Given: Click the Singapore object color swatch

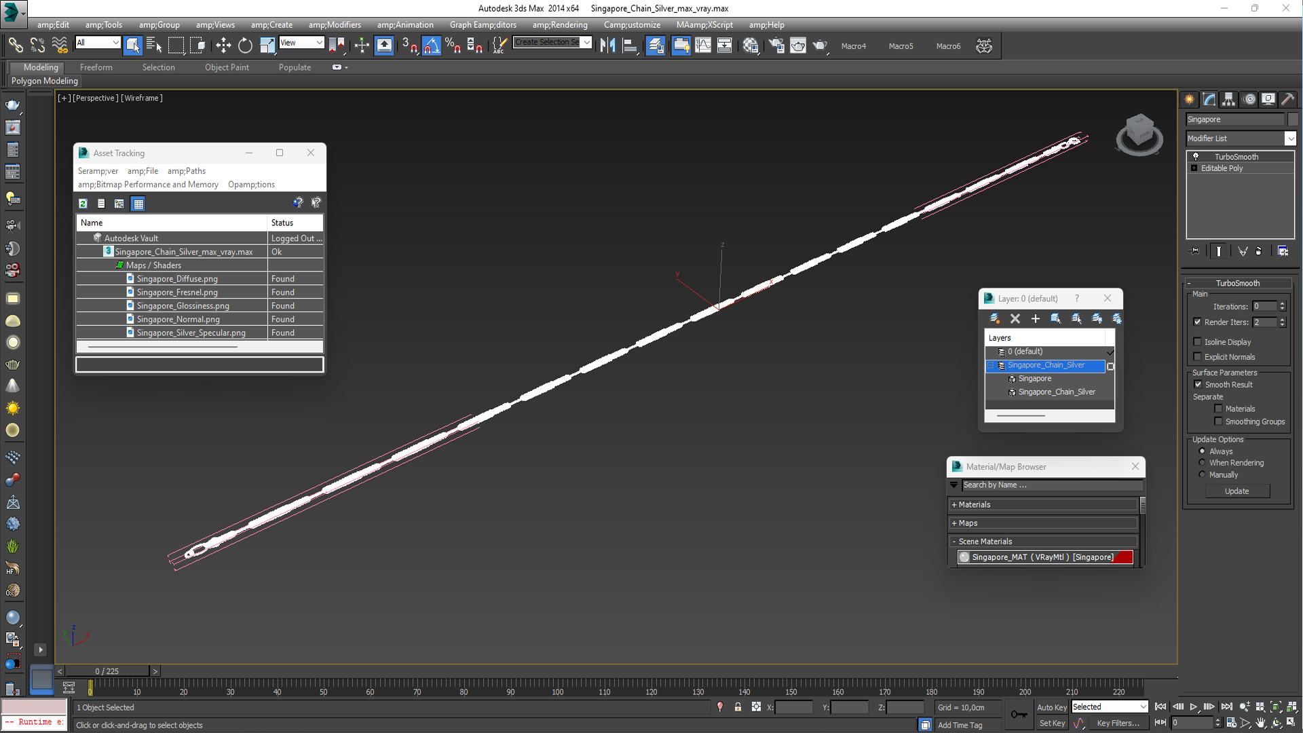Looking at the screenshot, I should point(1293,119).
